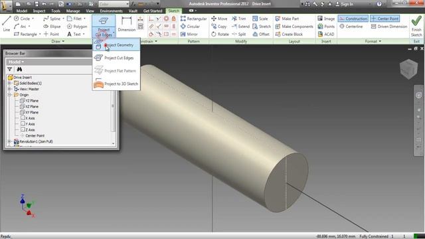This screenshot has width=425, height=239.
Task: Expand the Solid Bodies(1) node
Action: [9, 83]
